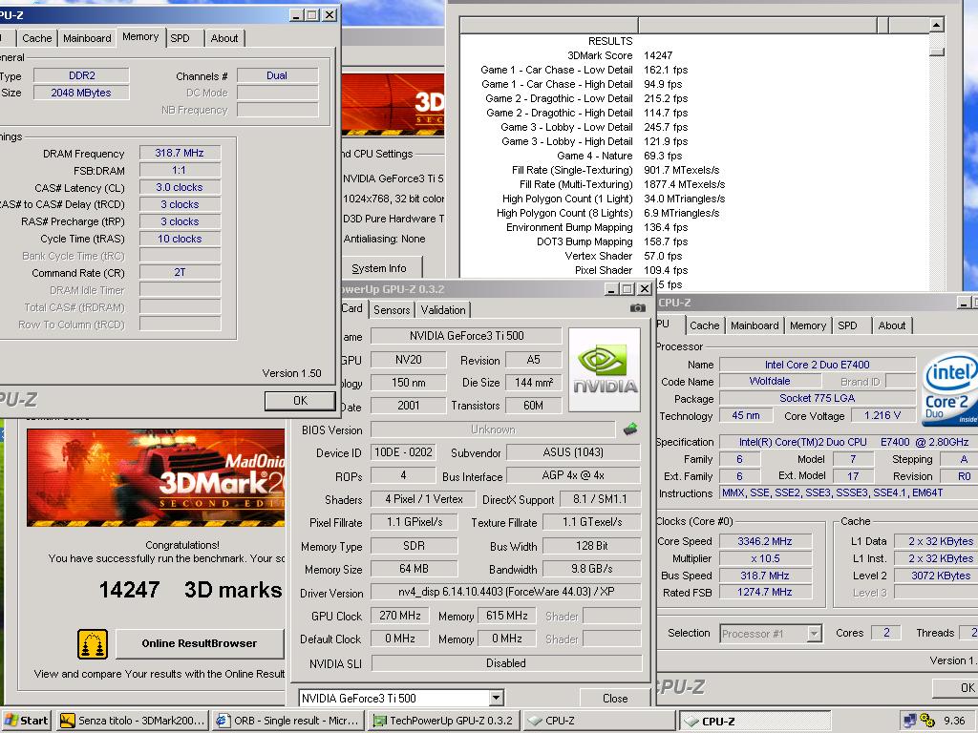Click OK in the processor CPU-Z window
978x733 pixels.
point(955,687)
